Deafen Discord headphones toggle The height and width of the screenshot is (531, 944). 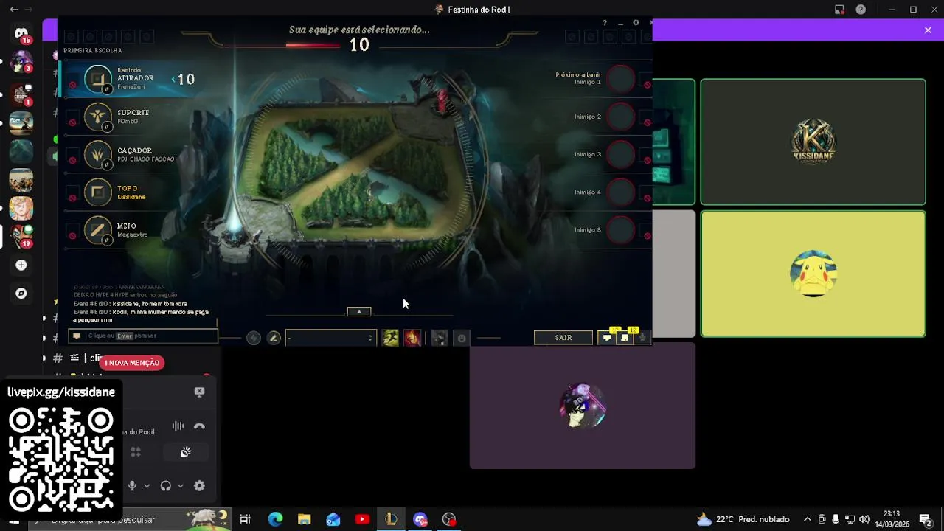tap(165, 485)
